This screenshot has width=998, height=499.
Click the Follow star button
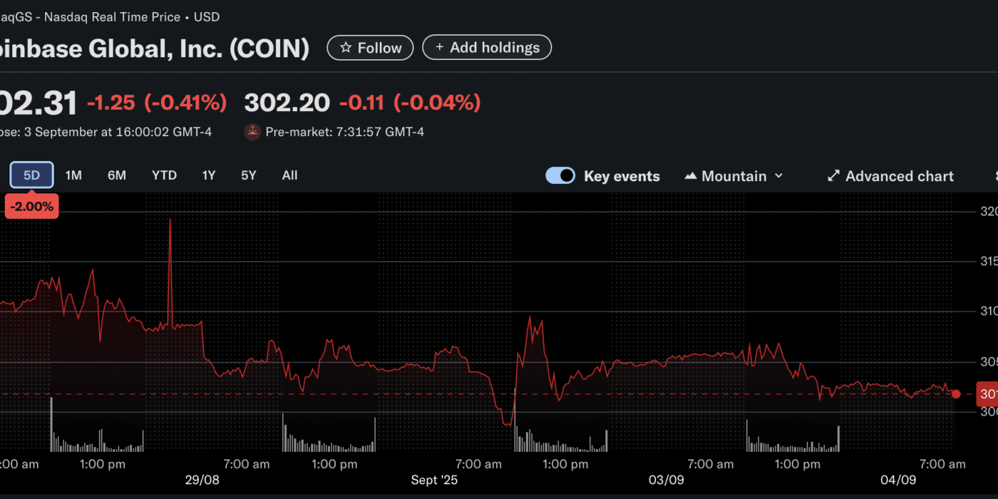370,48
